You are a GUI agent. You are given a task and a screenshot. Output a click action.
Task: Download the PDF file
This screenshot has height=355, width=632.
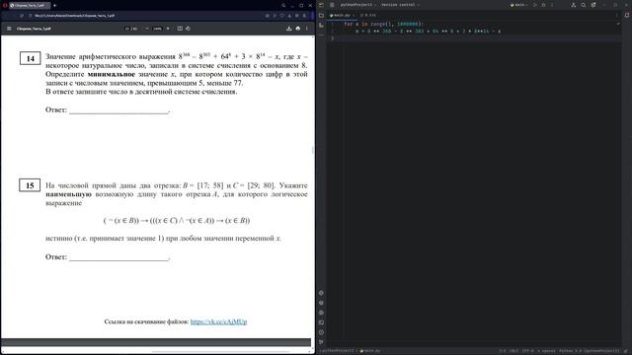(288, 29)
